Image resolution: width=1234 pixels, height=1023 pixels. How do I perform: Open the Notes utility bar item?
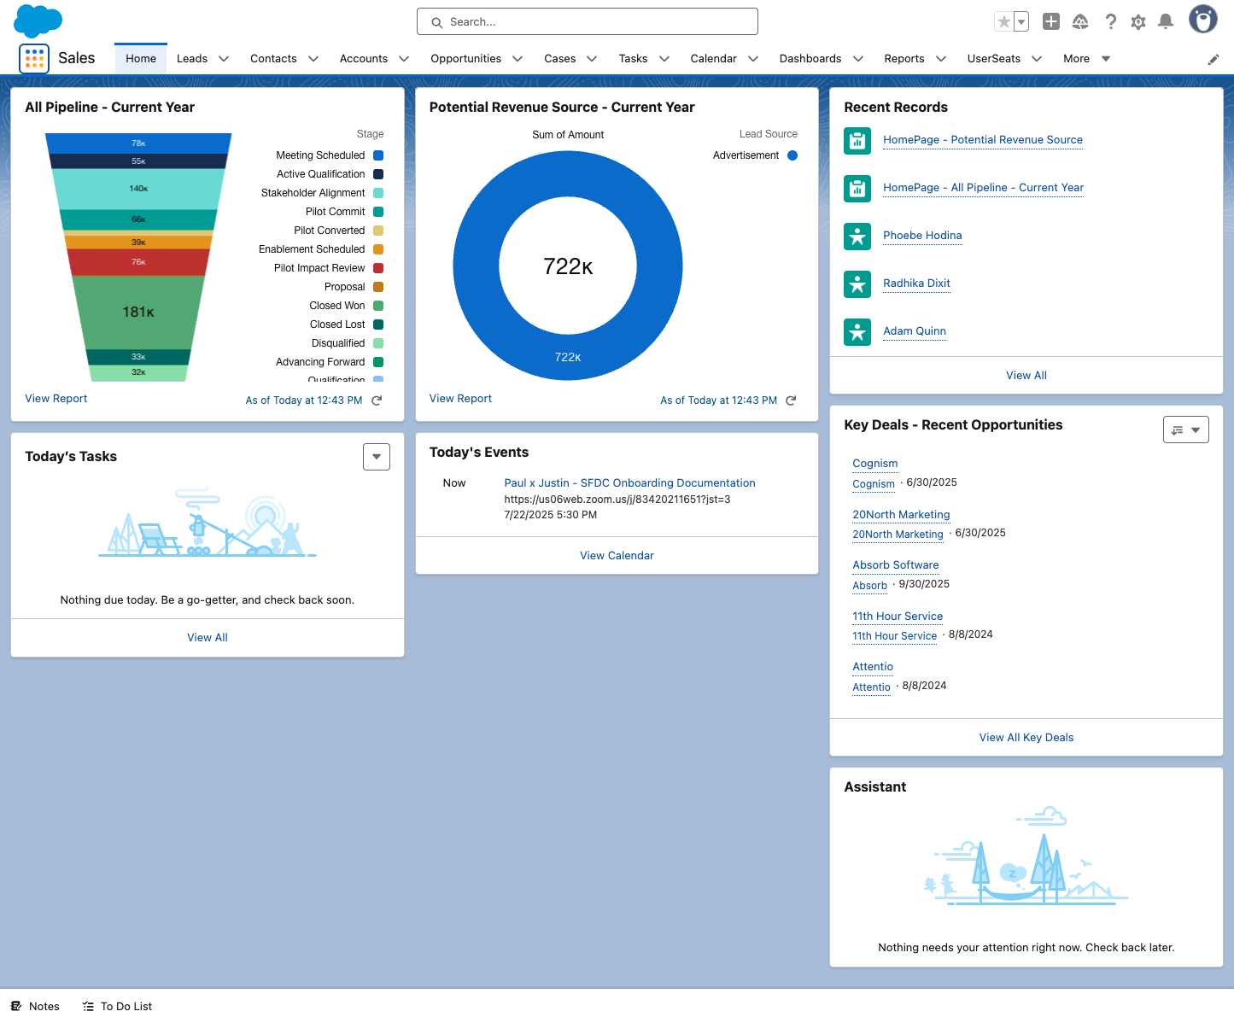pos(35,1006)
